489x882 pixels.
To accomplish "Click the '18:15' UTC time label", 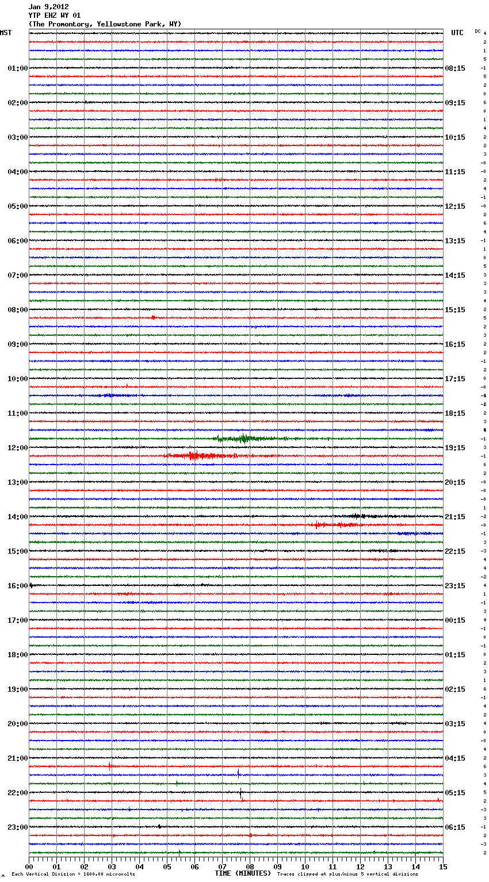I will coord(455,413).
